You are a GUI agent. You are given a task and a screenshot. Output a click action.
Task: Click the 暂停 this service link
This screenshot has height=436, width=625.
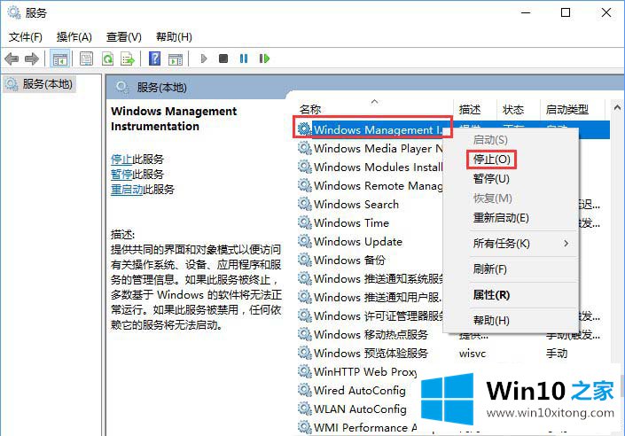coord(121,175)
